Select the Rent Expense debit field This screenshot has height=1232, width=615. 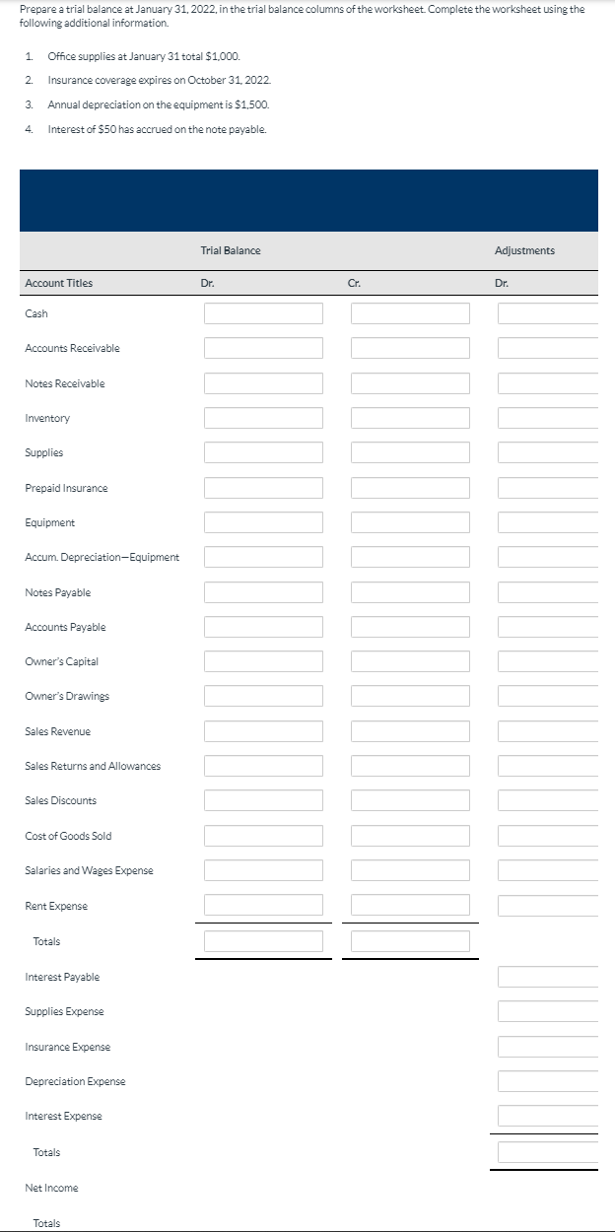pos(263,904)
